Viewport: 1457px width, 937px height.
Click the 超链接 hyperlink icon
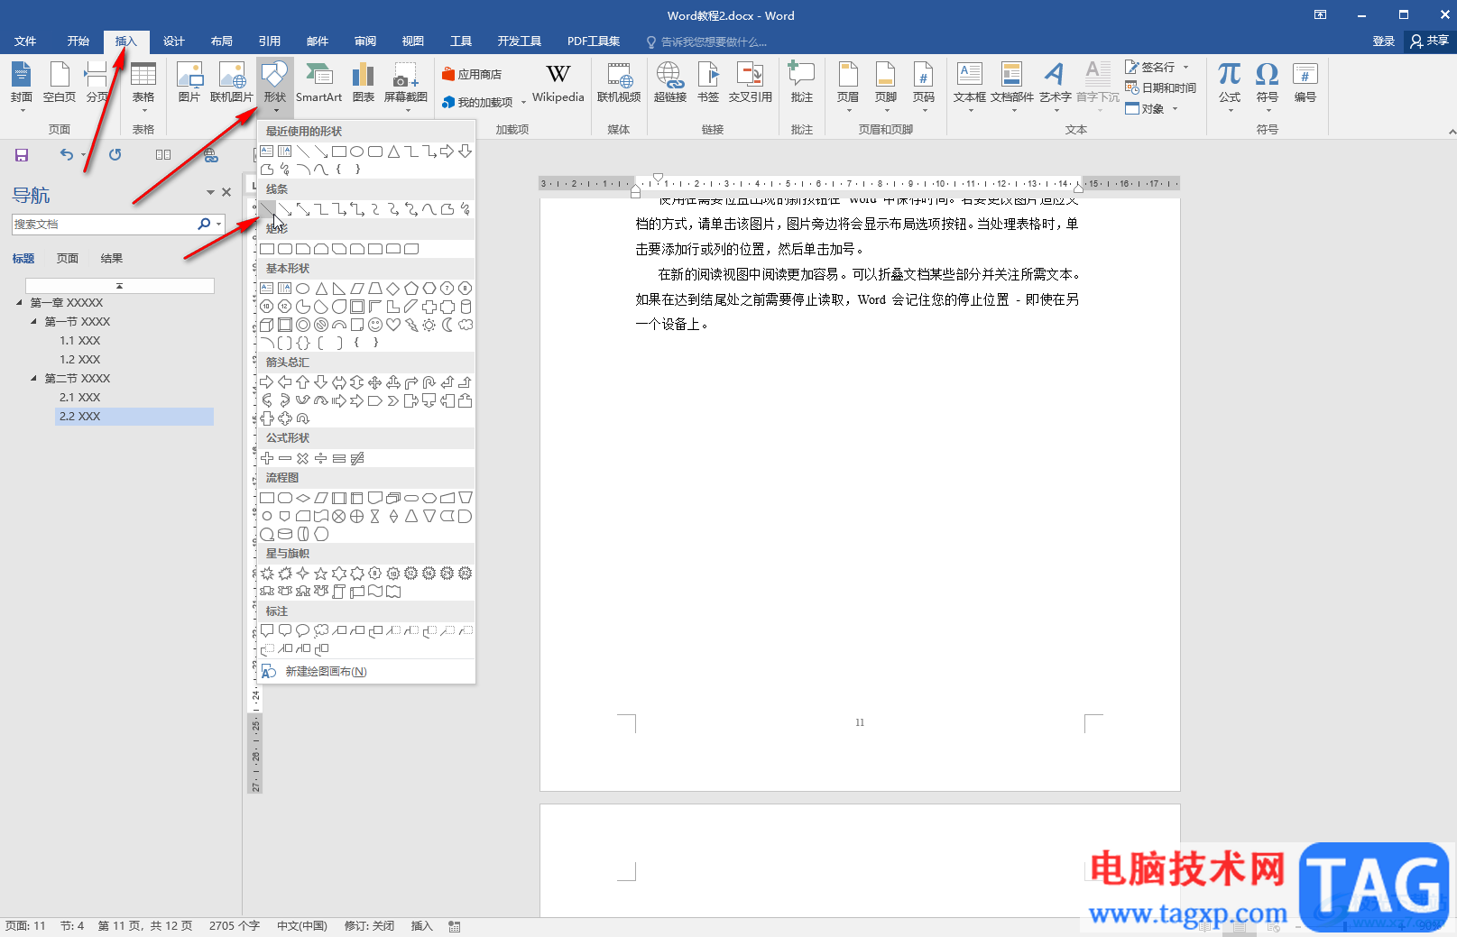(x=669, y=82)
